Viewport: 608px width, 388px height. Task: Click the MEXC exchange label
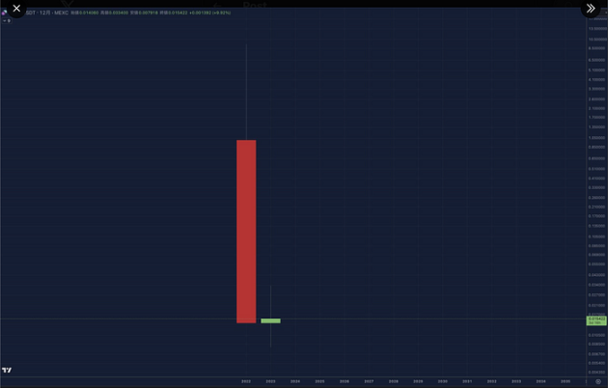coord(62,13)
